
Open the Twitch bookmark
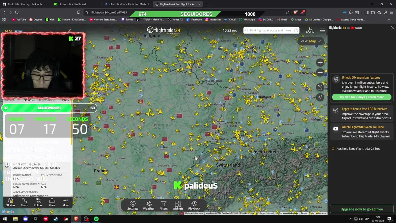127,20
